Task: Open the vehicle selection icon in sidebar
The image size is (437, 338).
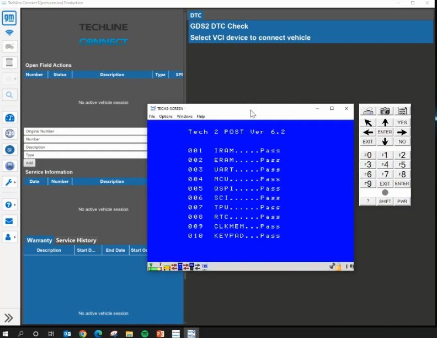Action: pos(9,46)
